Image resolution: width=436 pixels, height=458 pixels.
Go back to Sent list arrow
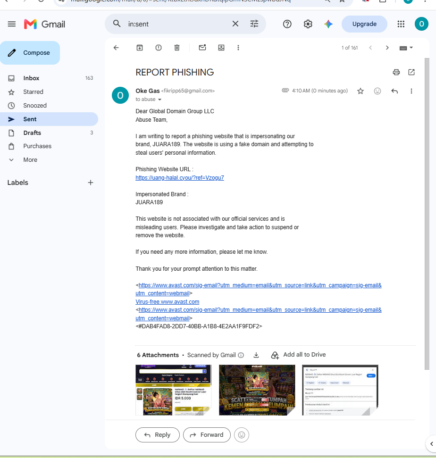116,48
